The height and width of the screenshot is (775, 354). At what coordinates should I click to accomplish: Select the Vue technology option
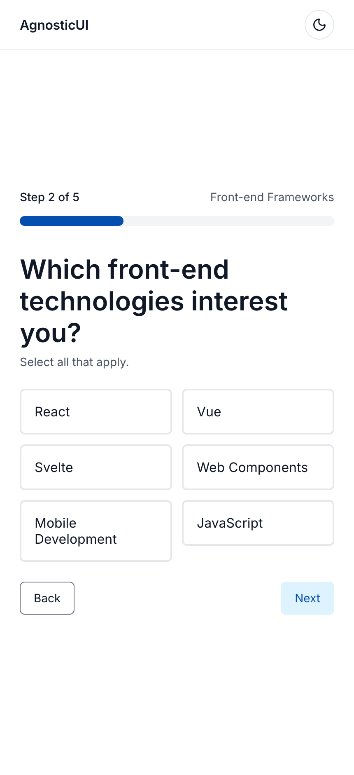click(x=258, y=411)
